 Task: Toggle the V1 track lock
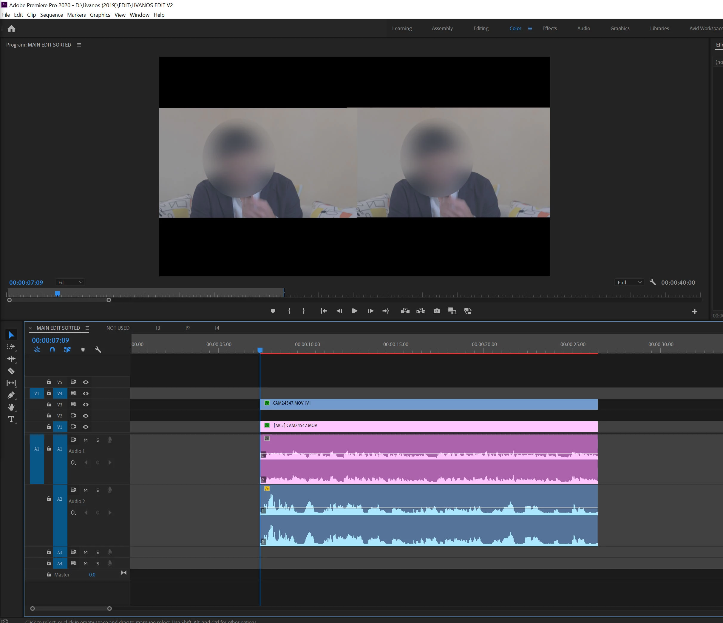(x=49, y=427)
